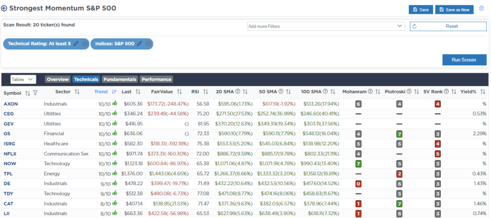Click the Save button

tap(421, 10)
